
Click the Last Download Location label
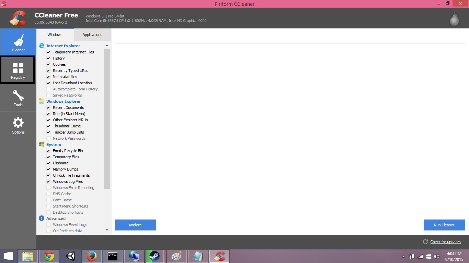[x=72, y=83]
